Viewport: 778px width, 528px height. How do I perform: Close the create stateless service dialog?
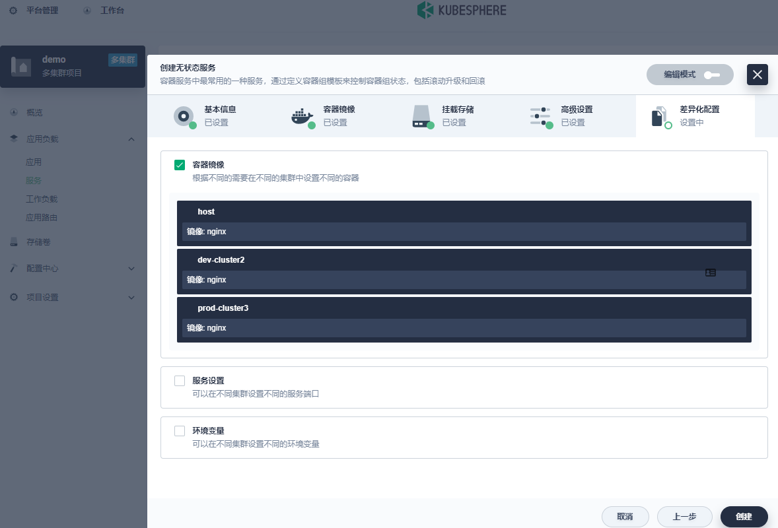point(757,75)
